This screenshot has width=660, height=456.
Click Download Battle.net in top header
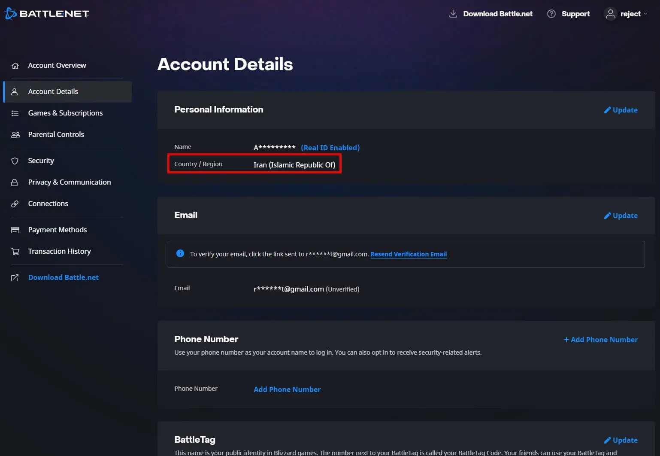[498, 14]
